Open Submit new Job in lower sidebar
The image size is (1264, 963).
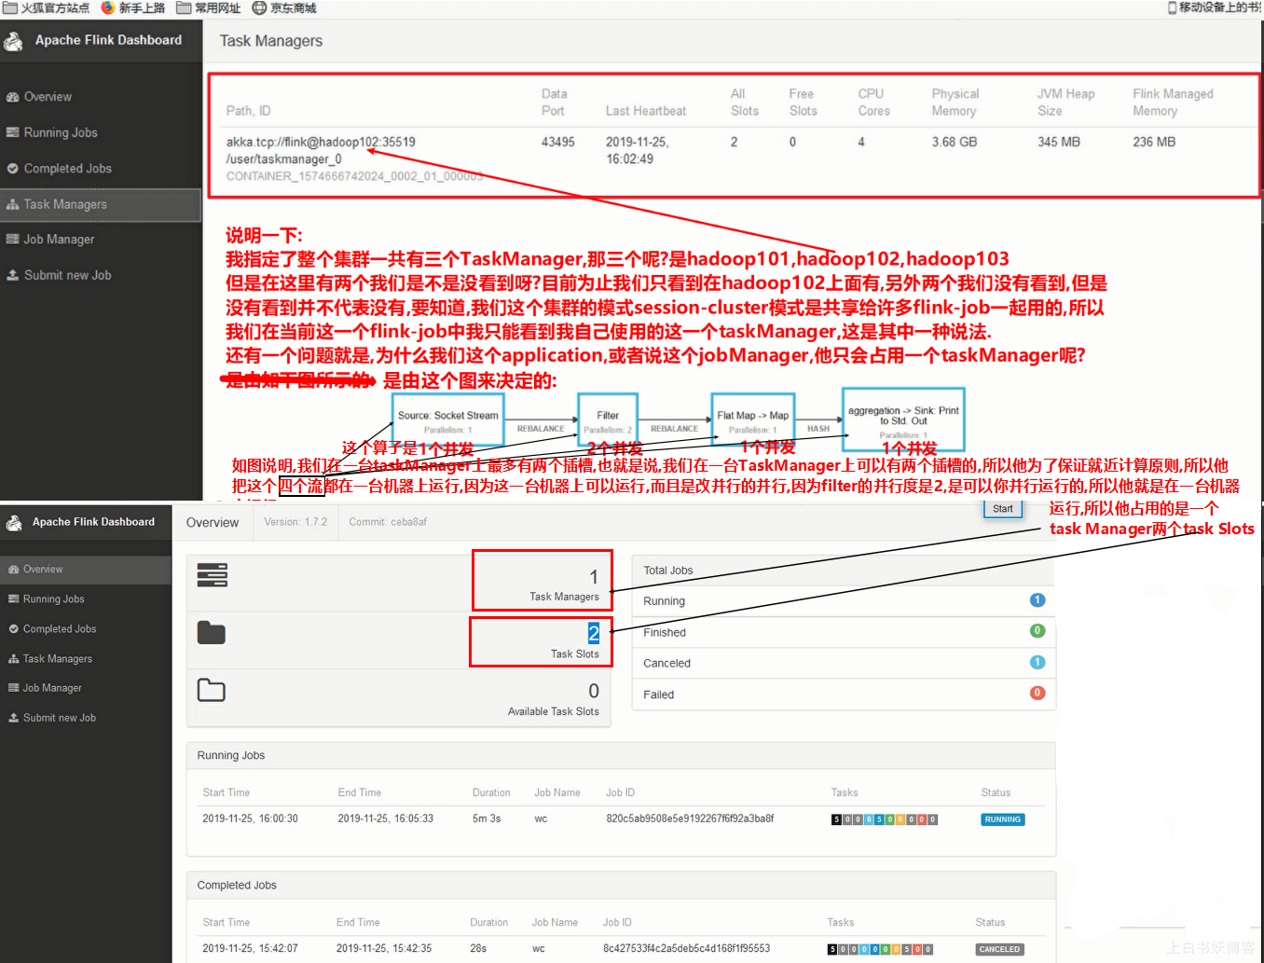pyautogui.click(x=60, y=718)
